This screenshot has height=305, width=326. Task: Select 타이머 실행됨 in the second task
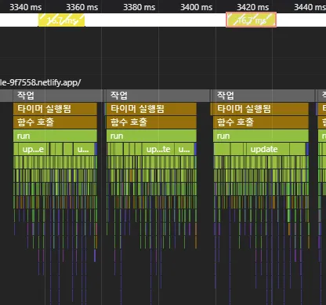(x=151, y=109)
